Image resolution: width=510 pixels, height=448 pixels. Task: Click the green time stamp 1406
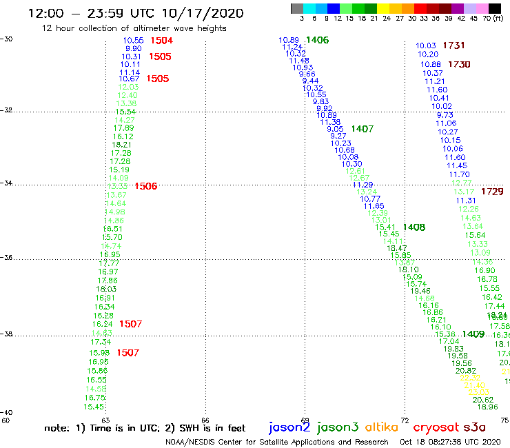click(x=318, y=40)
